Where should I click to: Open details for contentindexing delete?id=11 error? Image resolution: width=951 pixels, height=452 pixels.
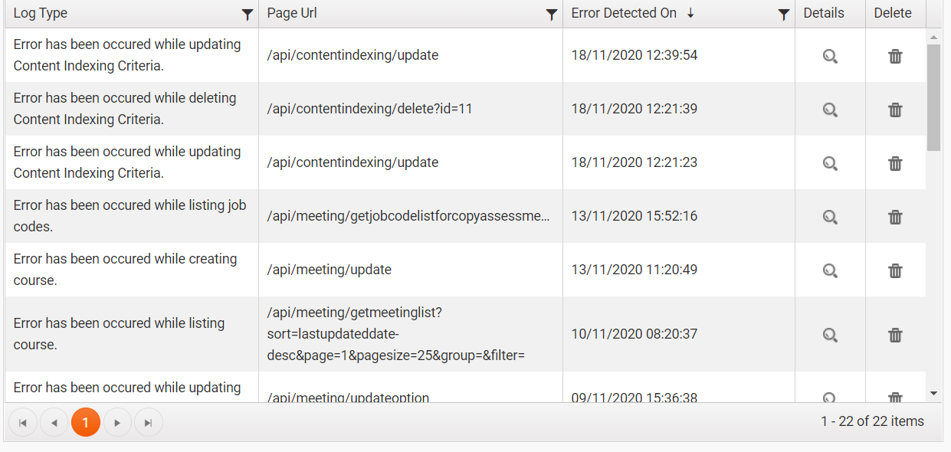830,110
